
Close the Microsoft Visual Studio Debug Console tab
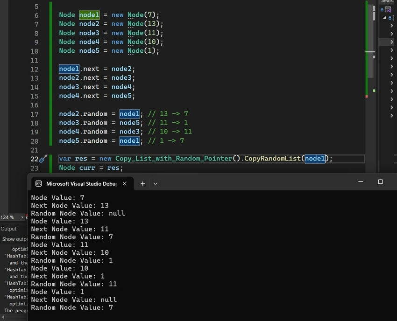pos(125,184)
